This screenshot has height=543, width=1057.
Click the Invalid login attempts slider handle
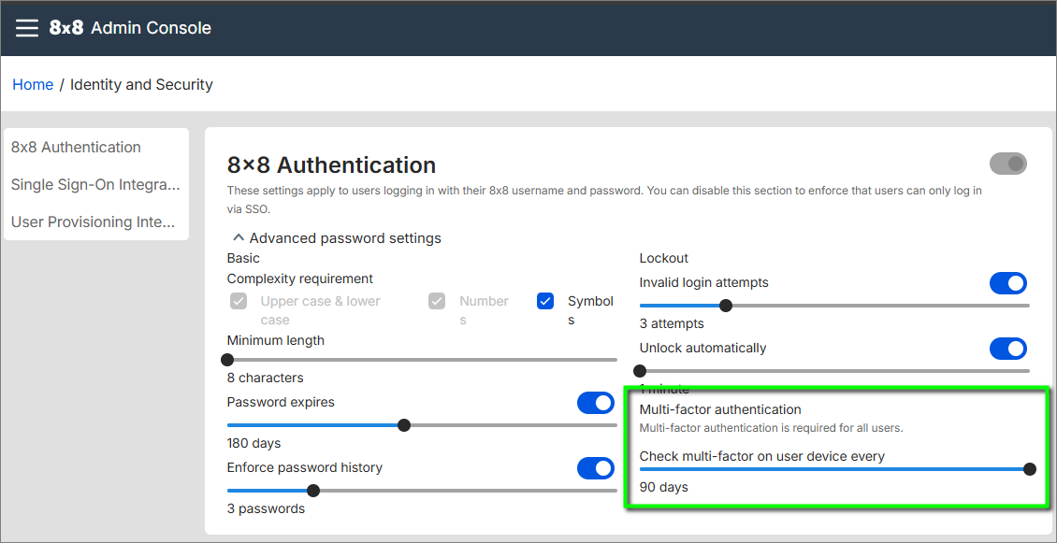click(x=726, y=306)
